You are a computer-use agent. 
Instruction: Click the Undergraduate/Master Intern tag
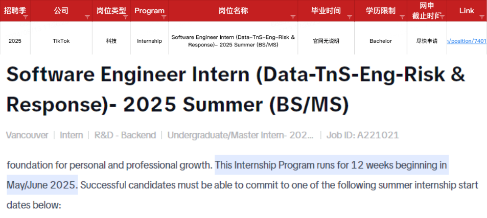click(241, 135)
